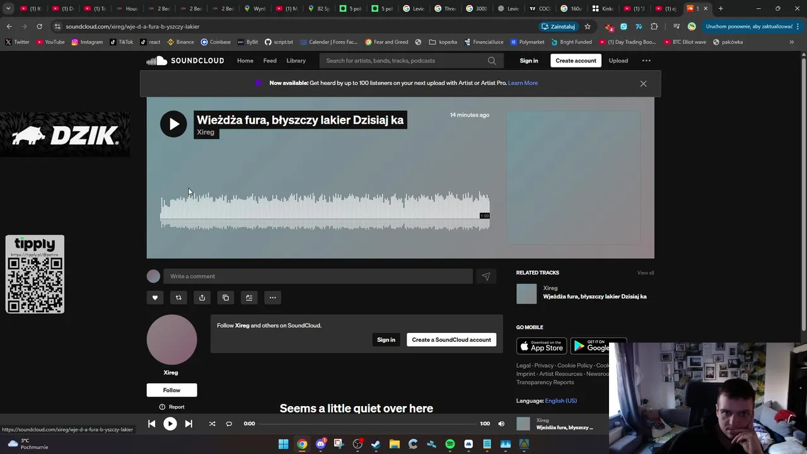Open the tab search dropdown arrow
This screenshot has height=454, width=807.
pos(8,9)
